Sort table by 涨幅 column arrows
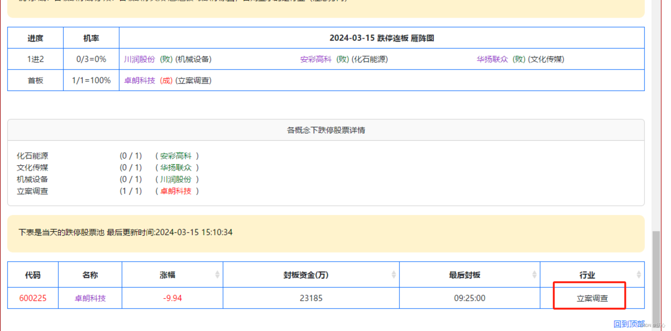The height and width of the screenshot is (331, 671). pos(217,275)
